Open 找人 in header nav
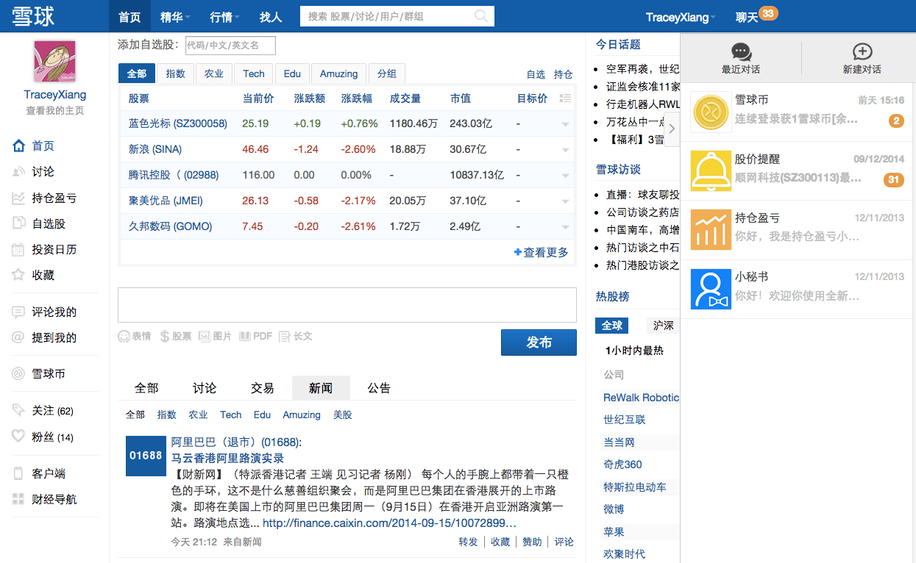Image resolution: width=916 pixels, height=563 pixels. click(271, 16)
